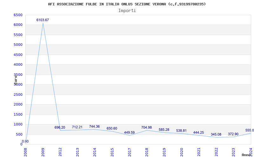Select the 744.36 value label

tap(94, 126)
